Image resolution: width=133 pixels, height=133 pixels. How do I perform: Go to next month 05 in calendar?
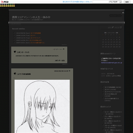click(117, 33)
